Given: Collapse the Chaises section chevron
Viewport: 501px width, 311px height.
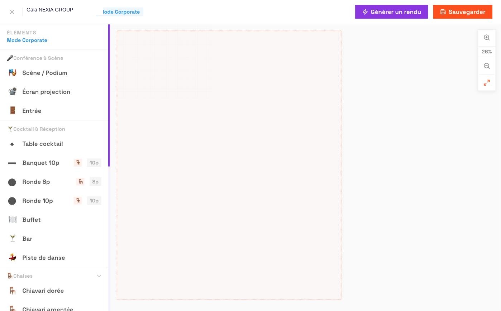Looking at the screenshot, I should [99, 276].
